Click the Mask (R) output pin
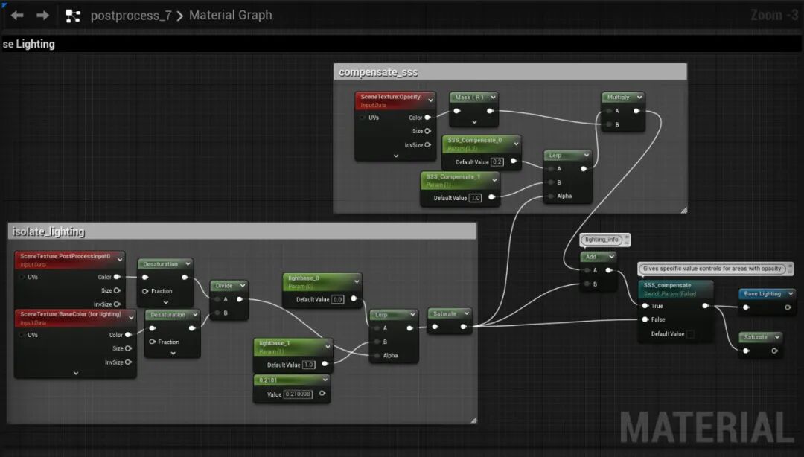Image resolution: width=804 pixels, height=457 pixels. click(x=490, y=111)
